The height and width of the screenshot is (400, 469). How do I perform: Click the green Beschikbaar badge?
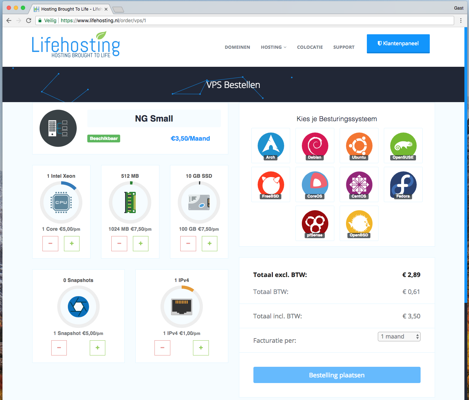click(x=104, y=139)
